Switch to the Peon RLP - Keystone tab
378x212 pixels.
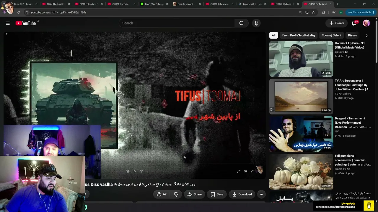coord(24,4)
